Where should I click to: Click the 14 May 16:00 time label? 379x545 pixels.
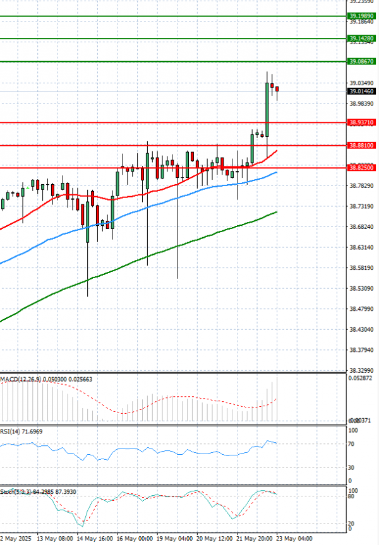[x=95, y=539]
